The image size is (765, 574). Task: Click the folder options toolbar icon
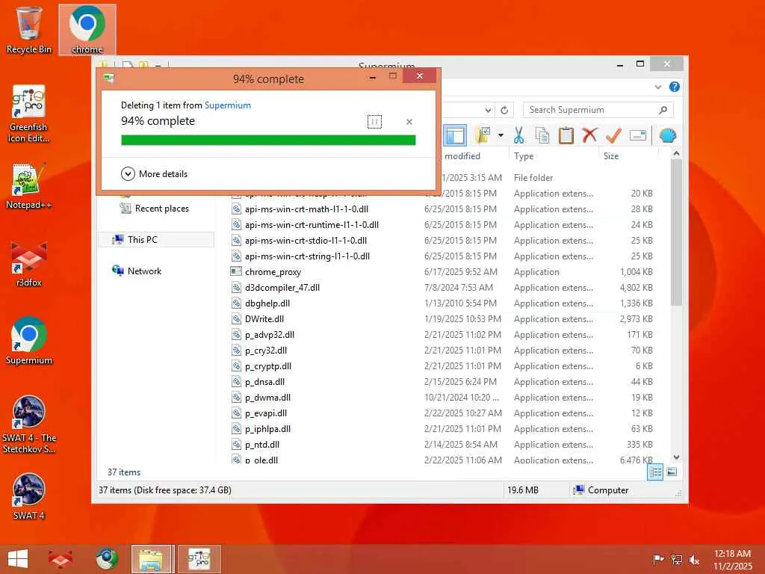pyautogui.click(x=483, y=135)
